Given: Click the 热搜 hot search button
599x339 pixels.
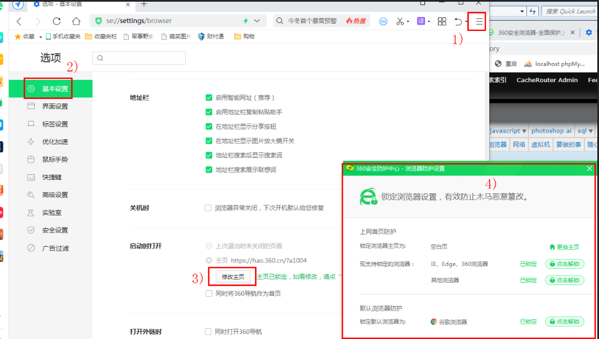Looking at the screenshot, I should [x=356, y=21].
